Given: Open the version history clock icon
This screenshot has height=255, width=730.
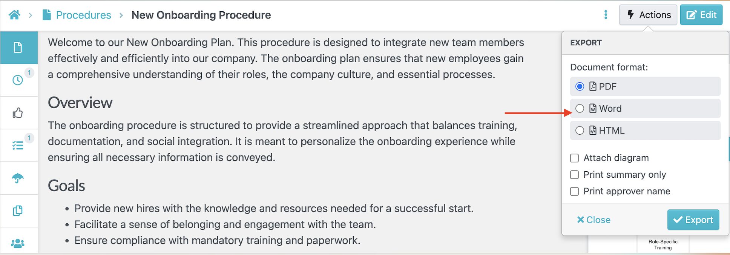Looking at the screenshot, I should point(18,80).
